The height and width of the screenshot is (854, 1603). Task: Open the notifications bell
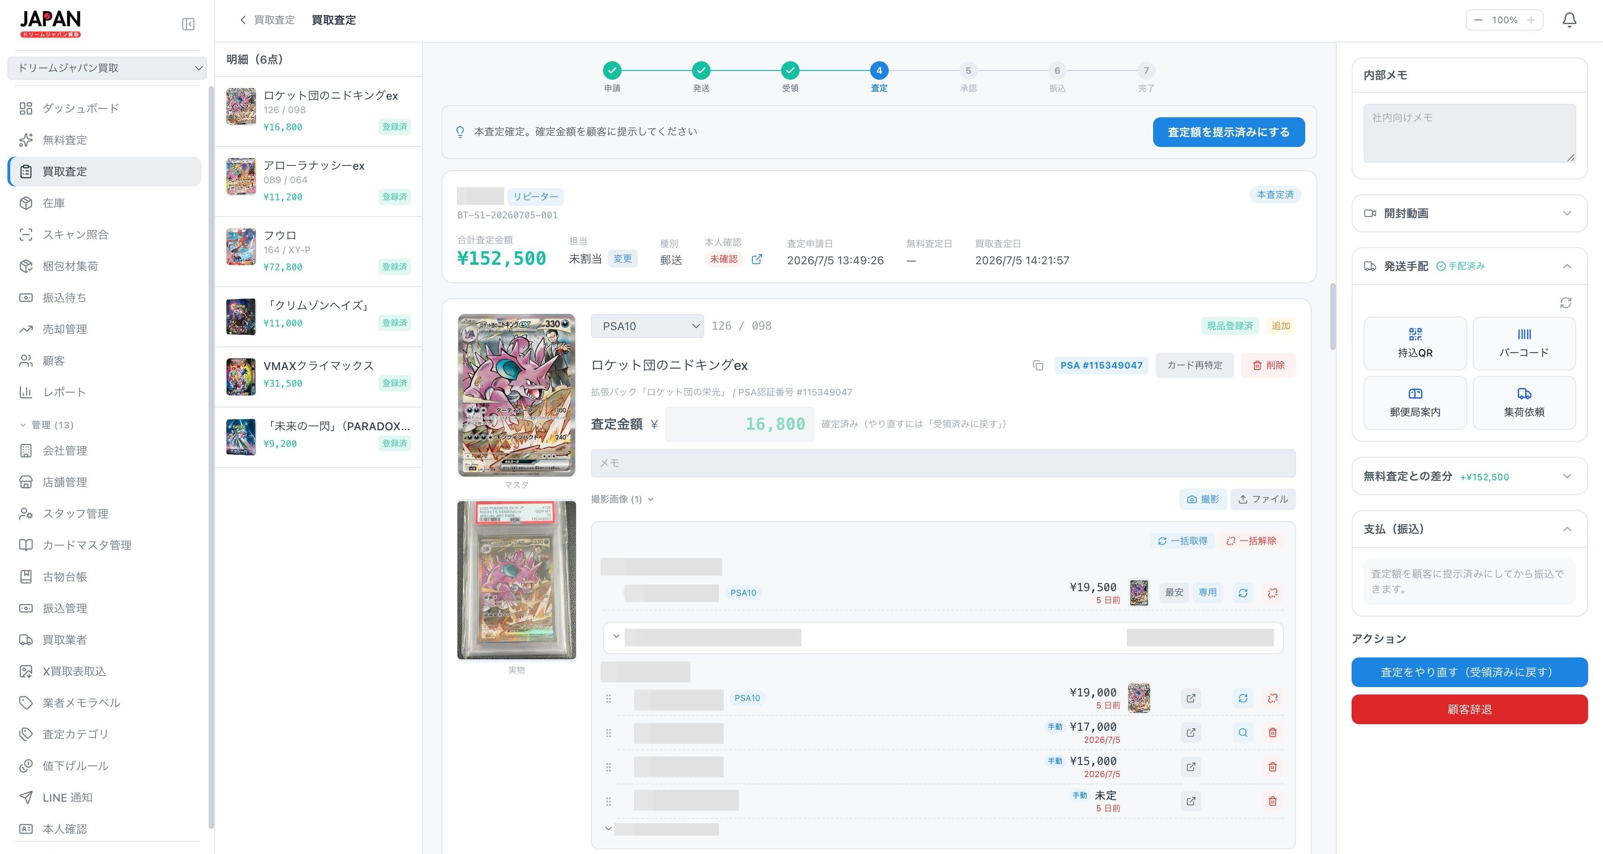coord(1570,20)
